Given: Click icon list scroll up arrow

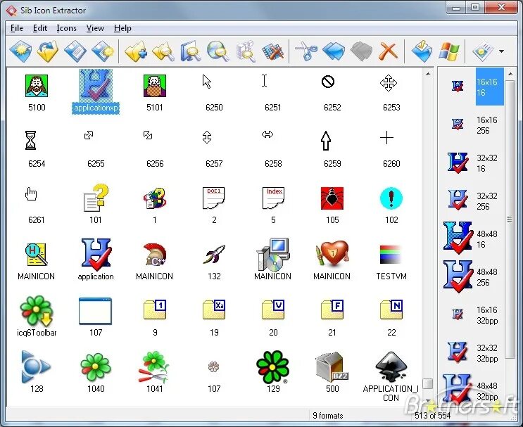Looking at the screenshot, I should 428,74.
